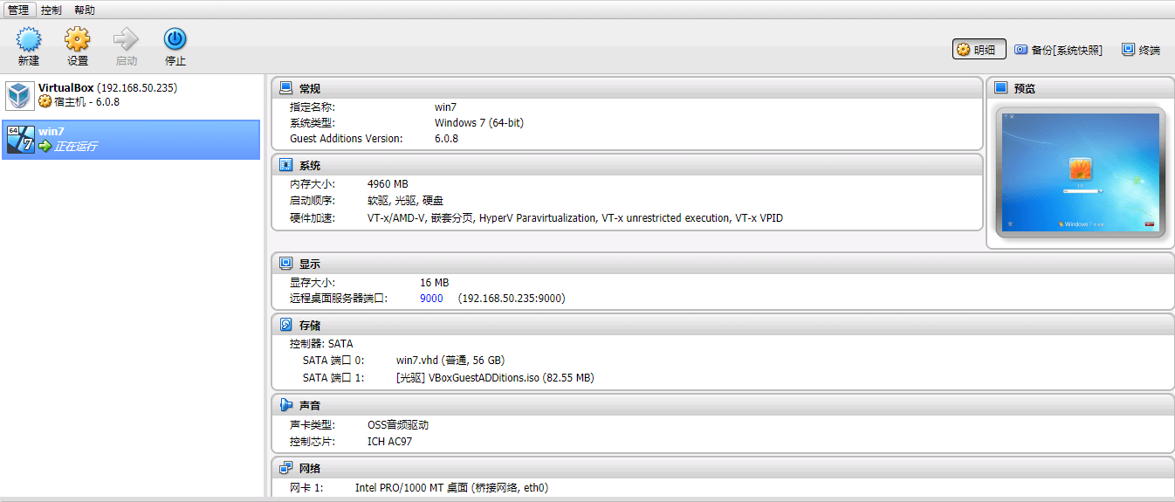Click the VirtualBox cube host icon
Image resolution: width=1175 pixels, height=502 pixels.
19,95
